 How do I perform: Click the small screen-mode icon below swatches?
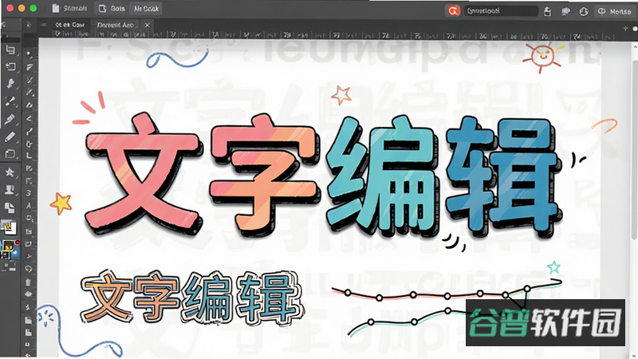click(9, 266)
